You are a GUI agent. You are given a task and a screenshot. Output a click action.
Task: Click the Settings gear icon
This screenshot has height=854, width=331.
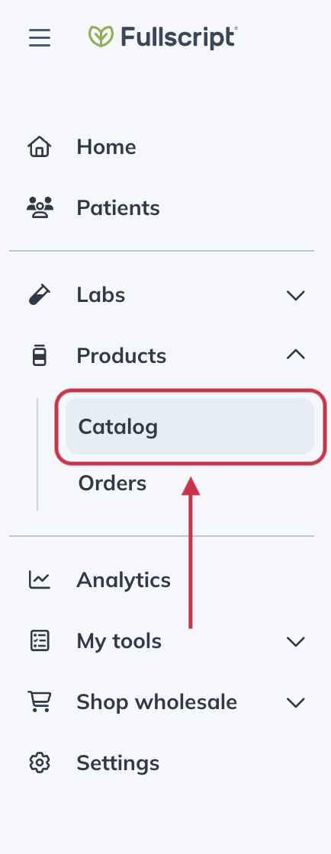[x=39, y=762]
